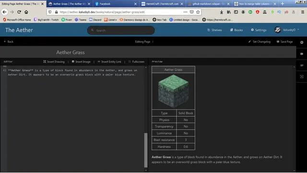This screenshot has width=307, height=173.
Task: Open the Downloads icon in Firefox toolbar
Action: pos(222,12)
